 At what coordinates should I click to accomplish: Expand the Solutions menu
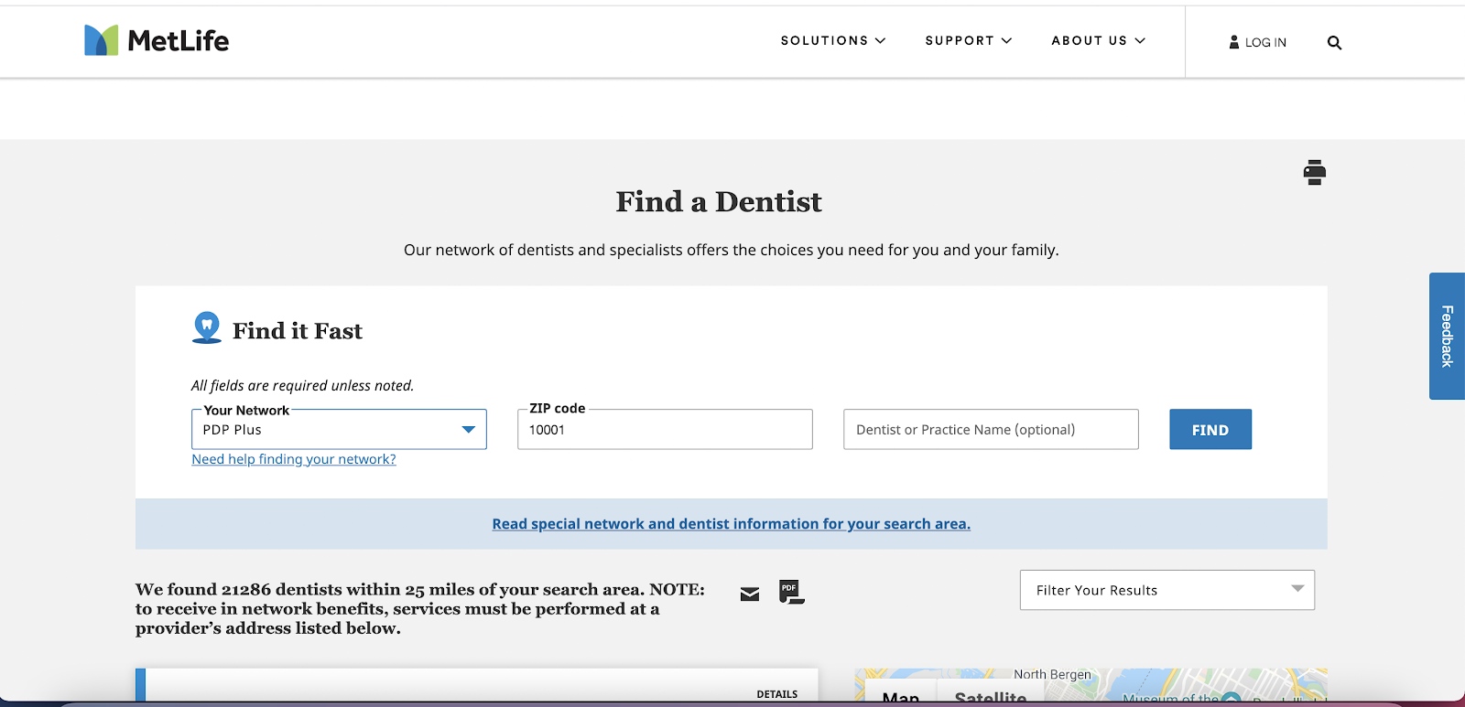(832, 40)
